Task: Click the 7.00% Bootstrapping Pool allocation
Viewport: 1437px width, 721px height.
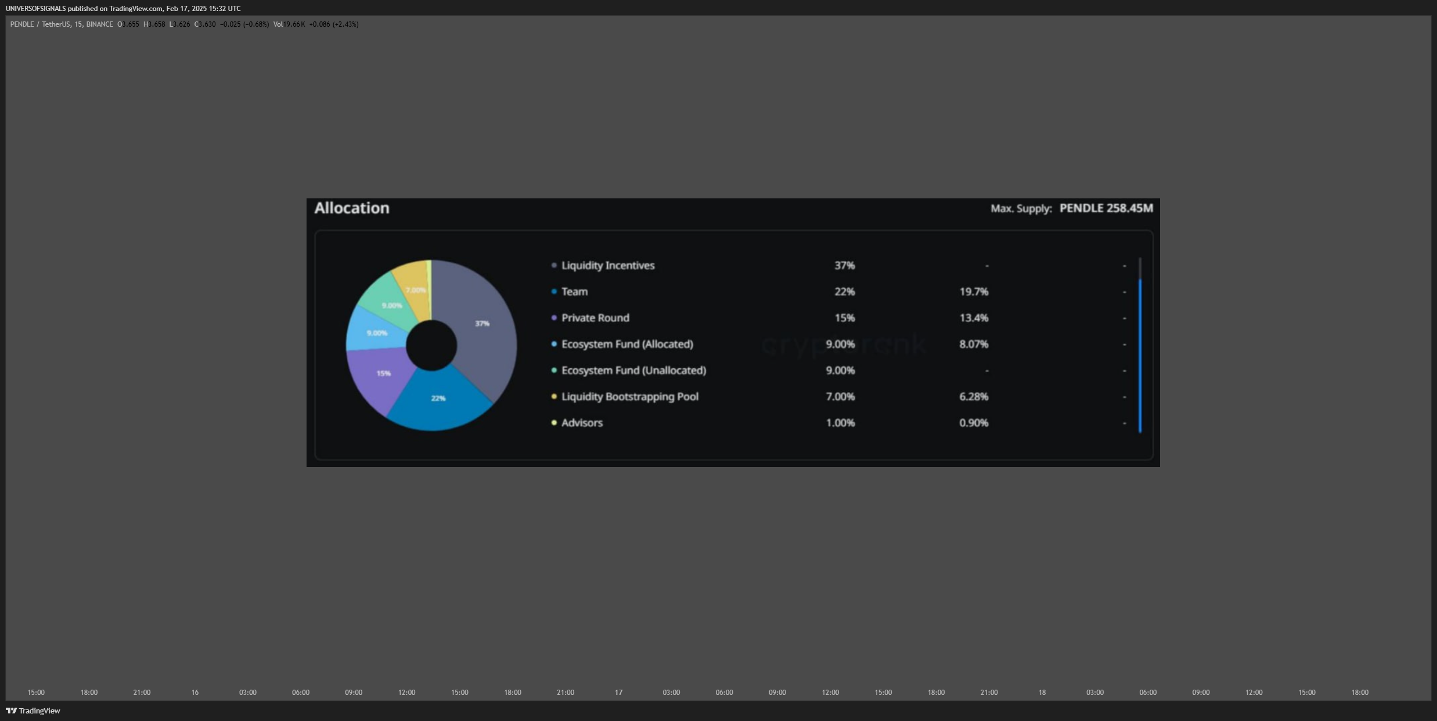Action: [840, 397]
